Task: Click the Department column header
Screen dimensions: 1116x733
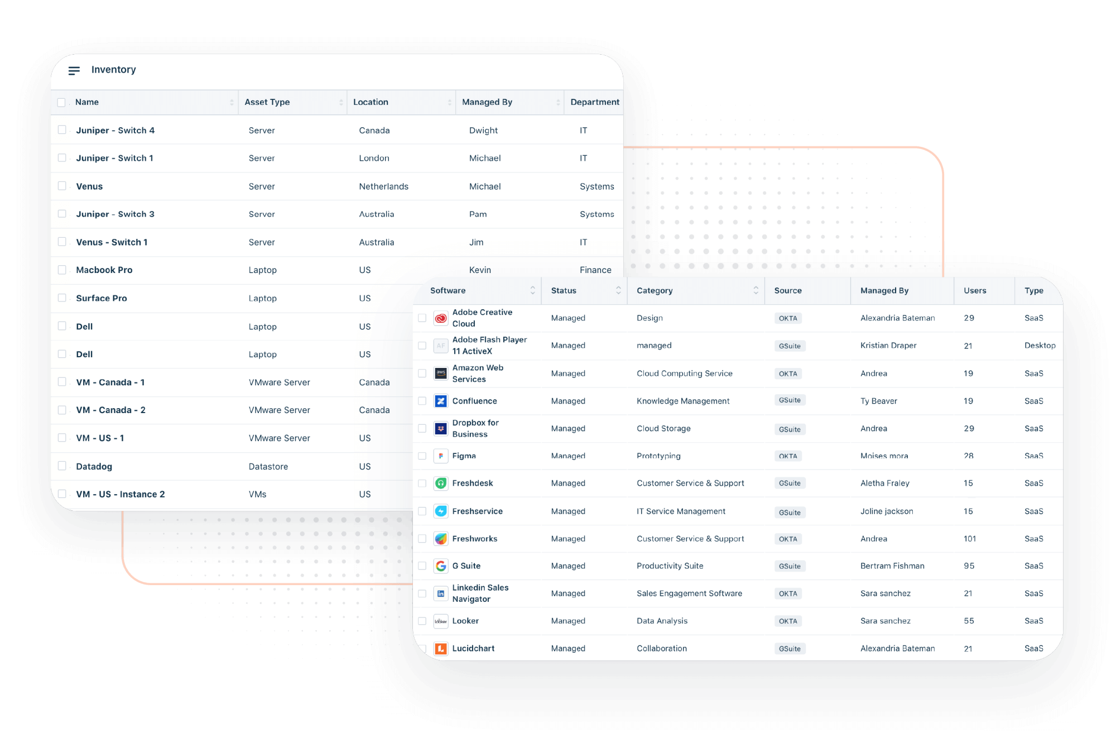Action: 595,102
